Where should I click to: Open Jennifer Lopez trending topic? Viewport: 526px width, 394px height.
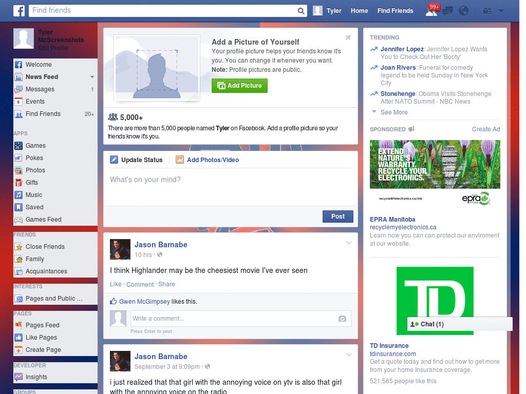click(402, 49)
